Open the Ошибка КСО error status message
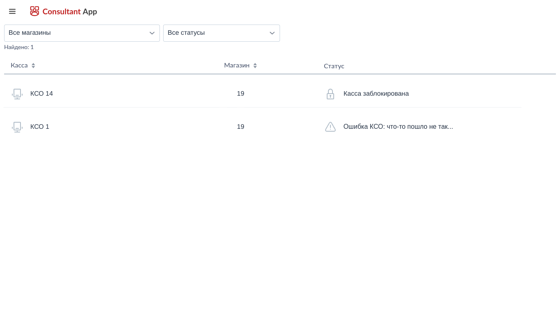This screenshot has height=314, width=560. pos(398,127)
